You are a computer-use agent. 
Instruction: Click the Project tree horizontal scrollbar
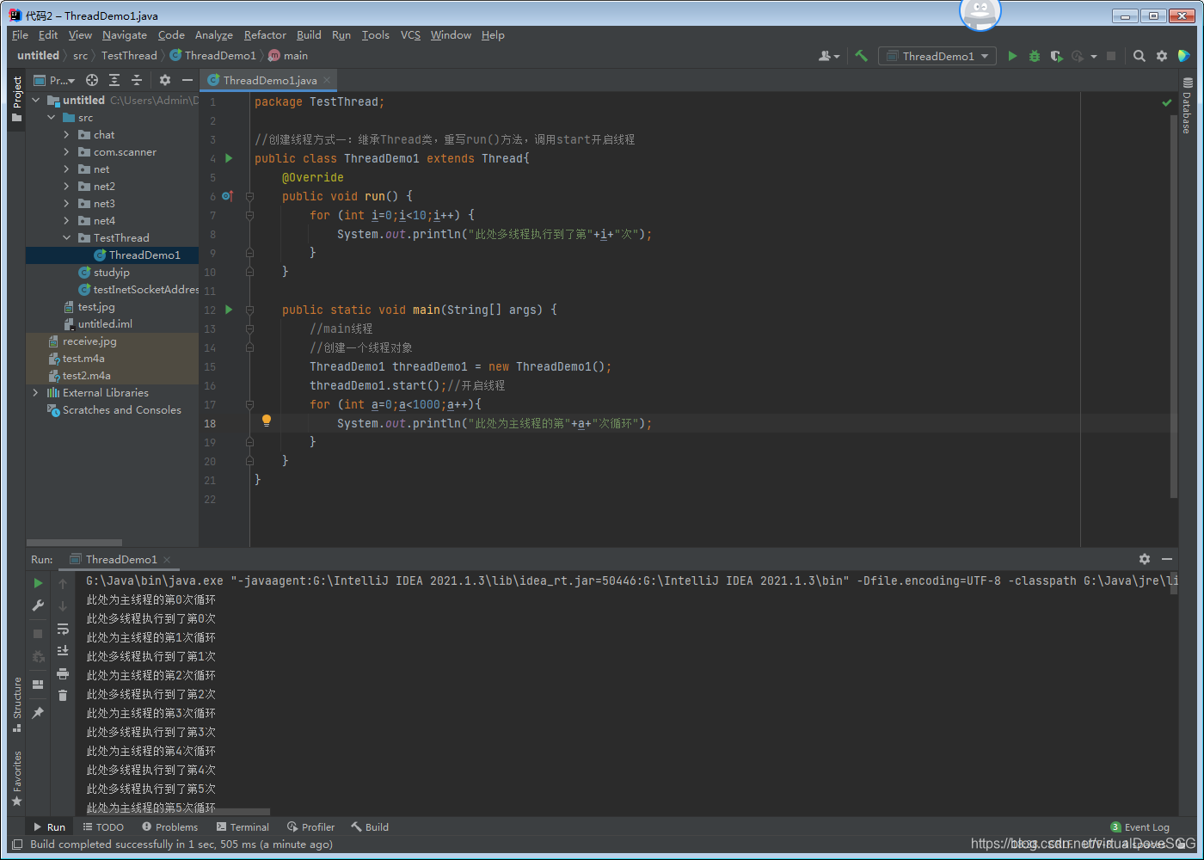point(74,543)
